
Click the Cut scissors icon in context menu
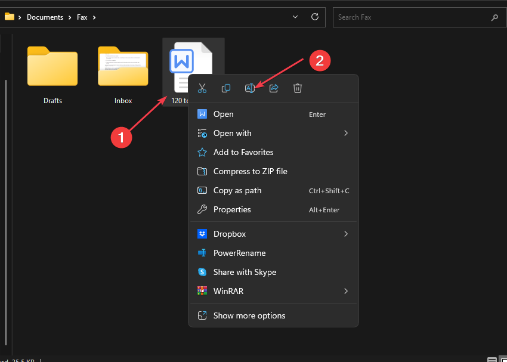(202, 88)
